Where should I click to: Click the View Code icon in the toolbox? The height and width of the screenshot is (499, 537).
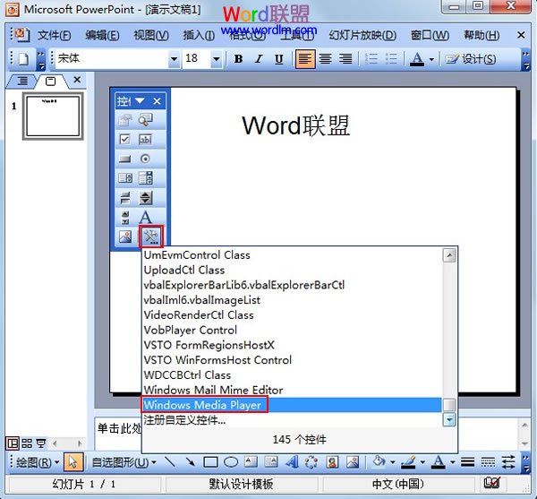tap(146, 120)
